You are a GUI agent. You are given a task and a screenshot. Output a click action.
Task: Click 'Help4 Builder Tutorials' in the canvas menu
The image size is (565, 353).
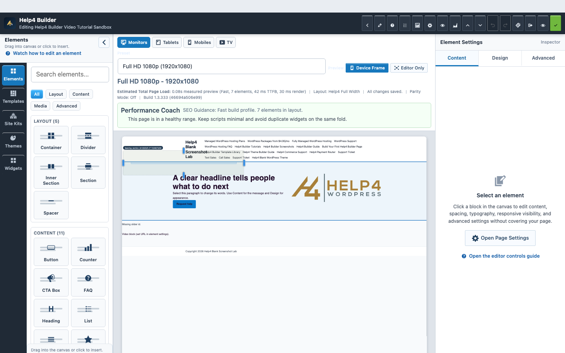point(248,147)
